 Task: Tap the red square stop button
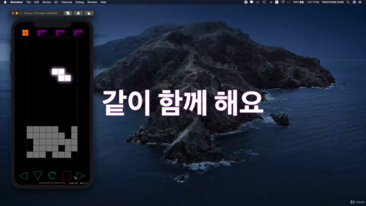pyautogui.click(x=66, y=176)
